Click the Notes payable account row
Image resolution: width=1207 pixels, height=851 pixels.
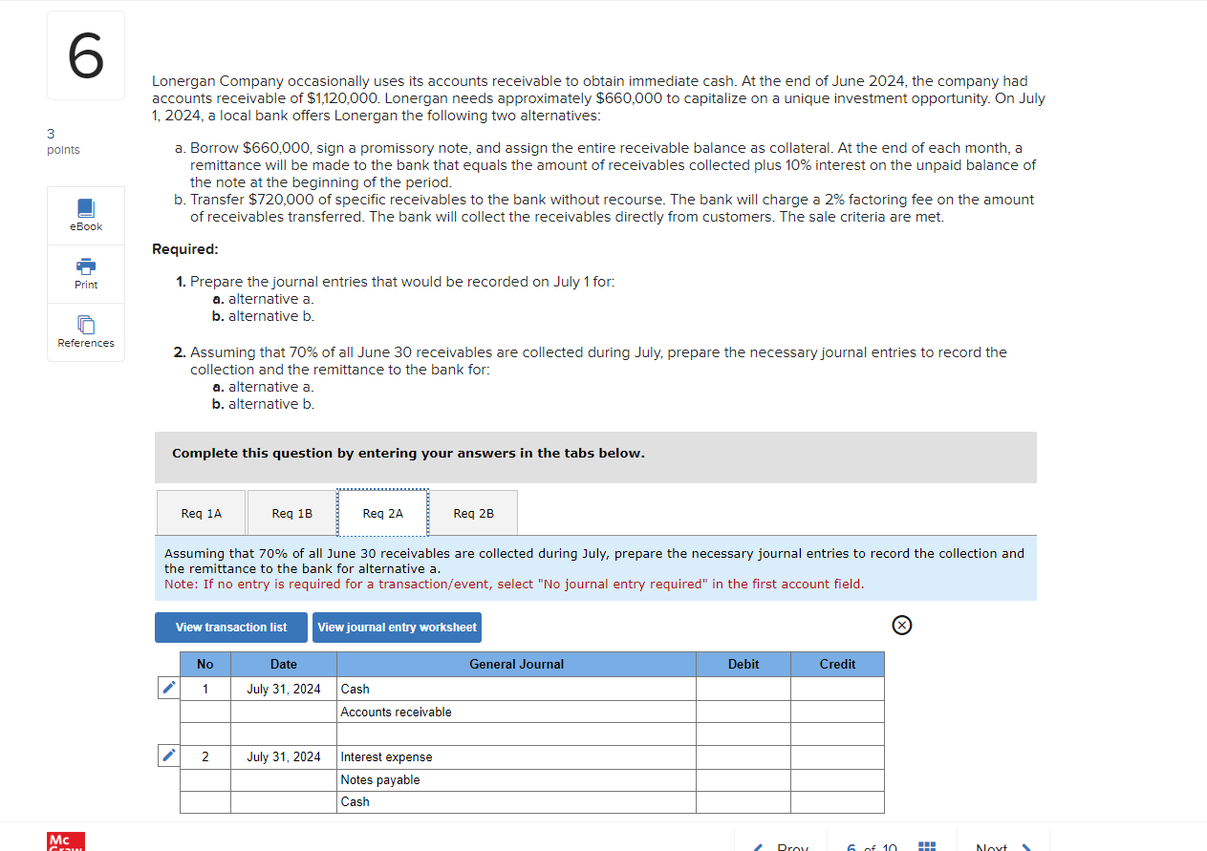516,779
